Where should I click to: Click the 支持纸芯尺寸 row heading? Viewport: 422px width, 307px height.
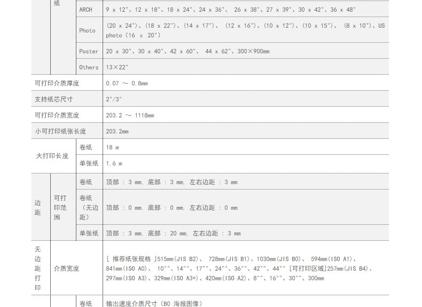click(x=53, y=99)
